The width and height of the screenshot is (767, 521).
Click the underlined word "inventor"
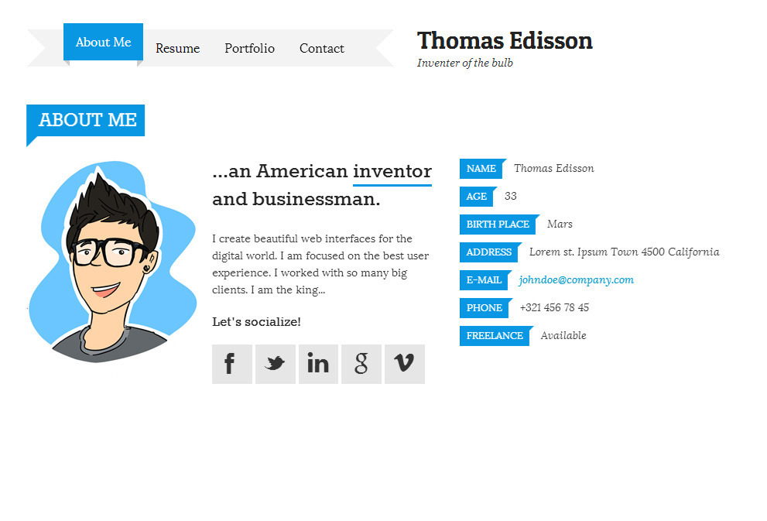pyautogui.click(x=392, y=171)
